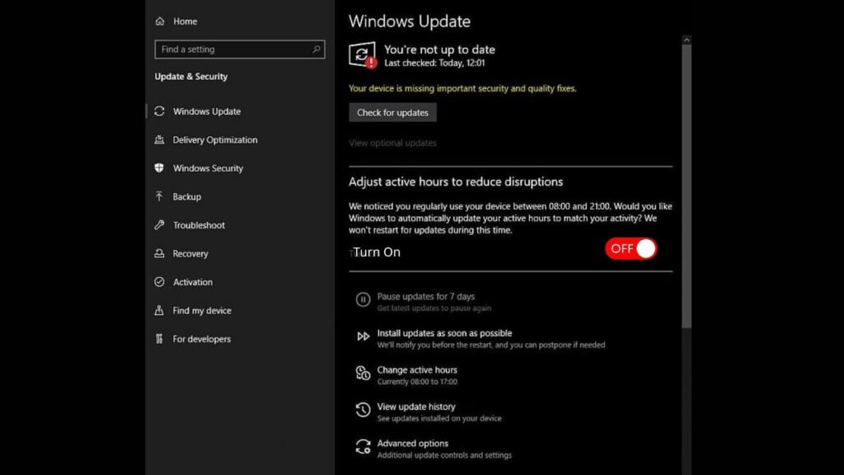Image resolution: width=844 pixels, height=475 pixels.
Task: Click the history clock icon
Action: click(x=363, y=409)
